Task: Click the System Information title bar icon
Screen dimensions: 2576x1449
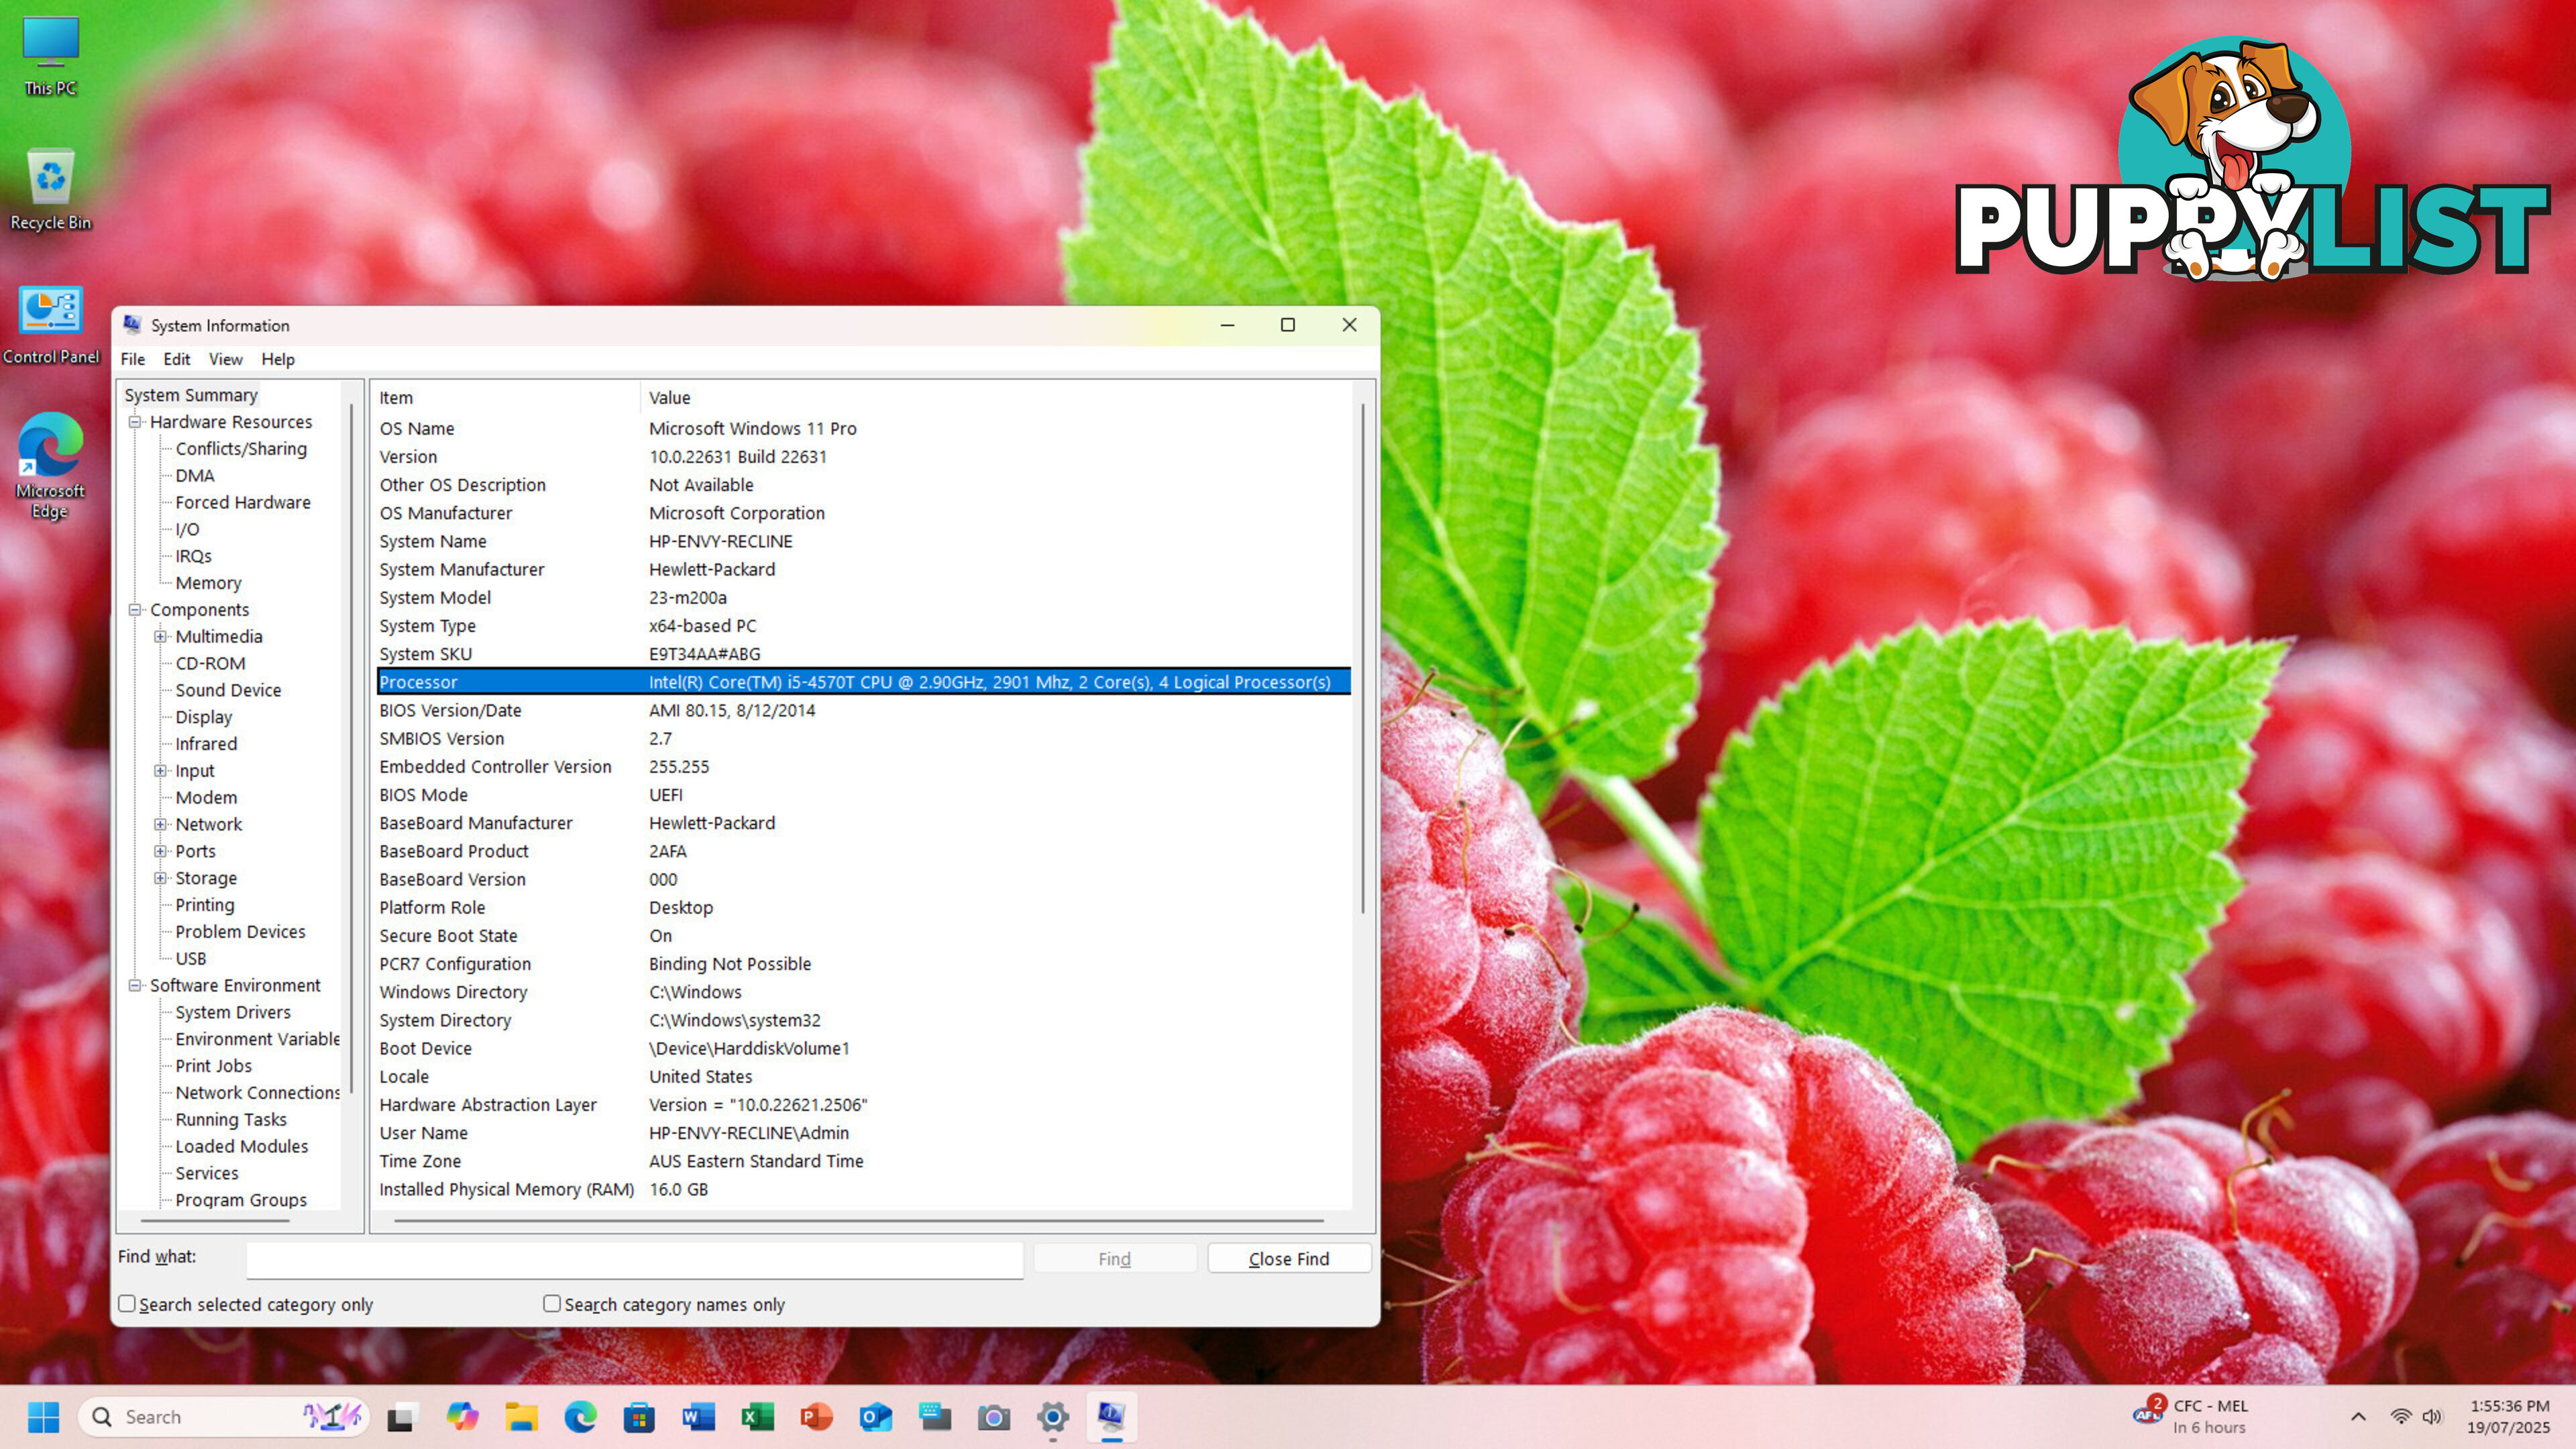Action: [133, 325]
